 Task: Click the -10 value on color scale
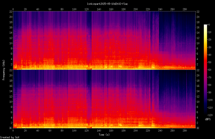point(209,32)
